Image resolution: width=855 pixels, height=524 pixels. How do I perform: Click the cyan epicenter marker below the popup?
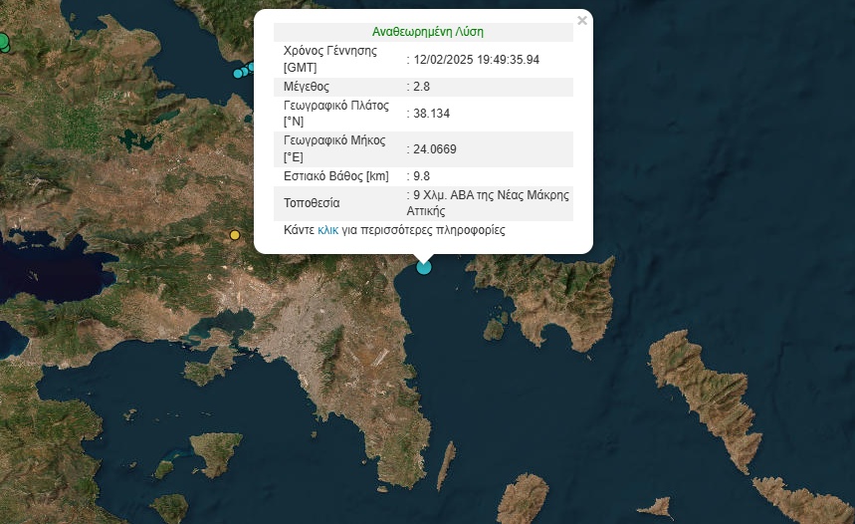tap(424, 266)
